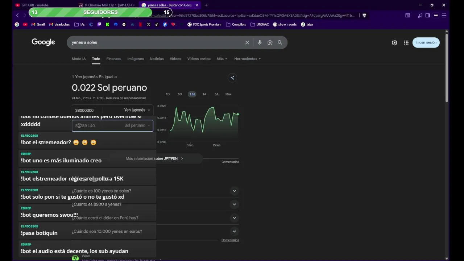Open the YouTube bookmark icon

[25, 25]
